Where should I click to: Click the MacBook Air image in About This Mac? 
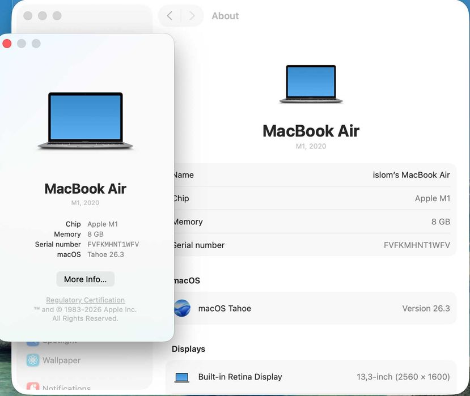click(86, 121)
